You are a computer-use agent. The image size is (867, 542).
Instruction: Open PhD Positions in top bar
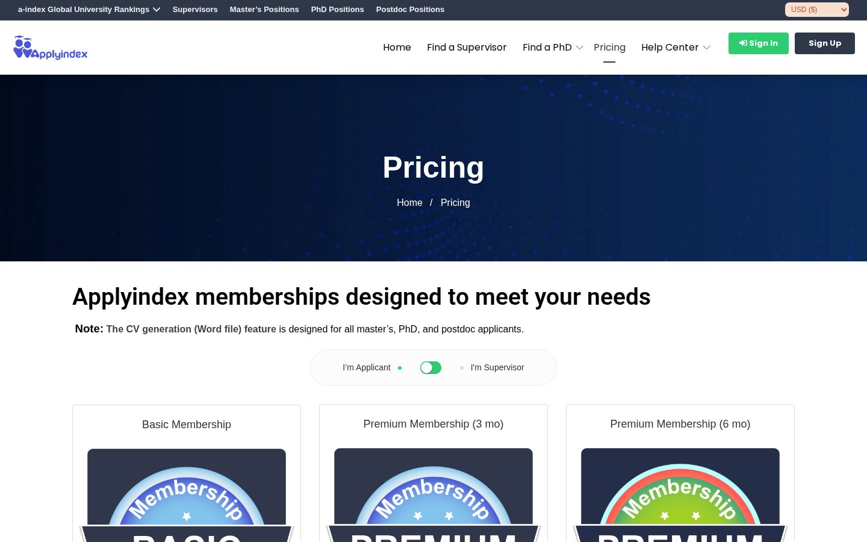click(x=337, y=10)
